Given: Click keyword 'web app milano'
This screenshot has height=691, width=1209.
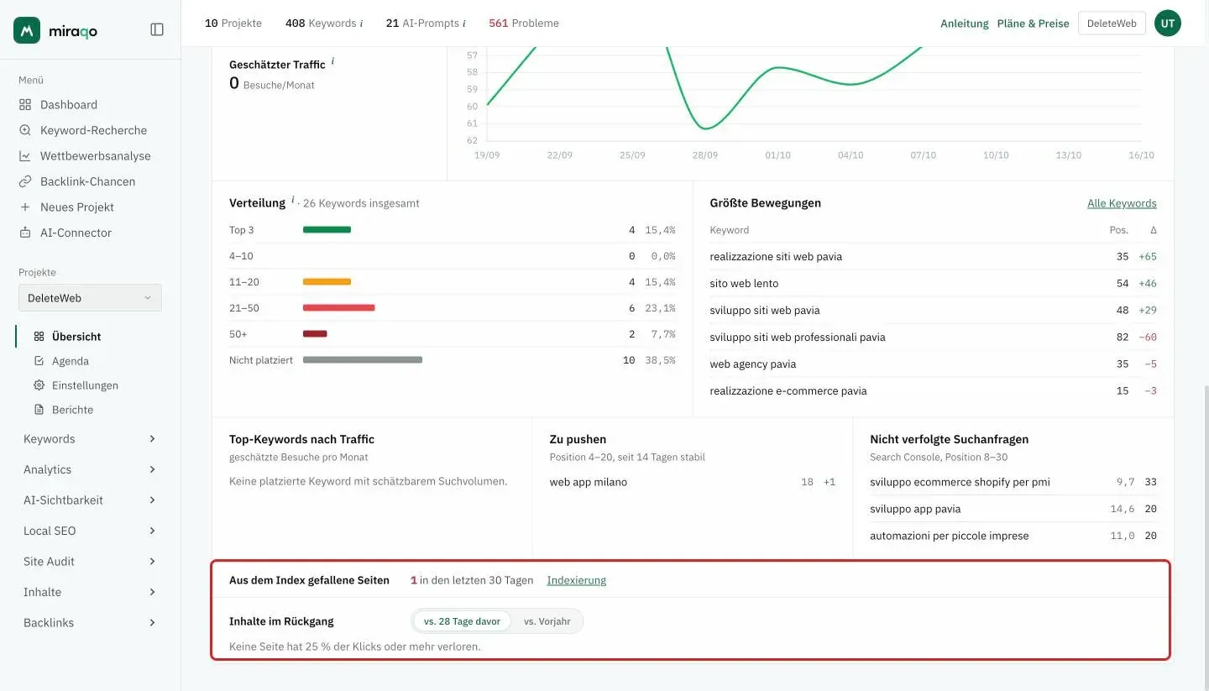Looking at the screenshot, I should [589, 482].
